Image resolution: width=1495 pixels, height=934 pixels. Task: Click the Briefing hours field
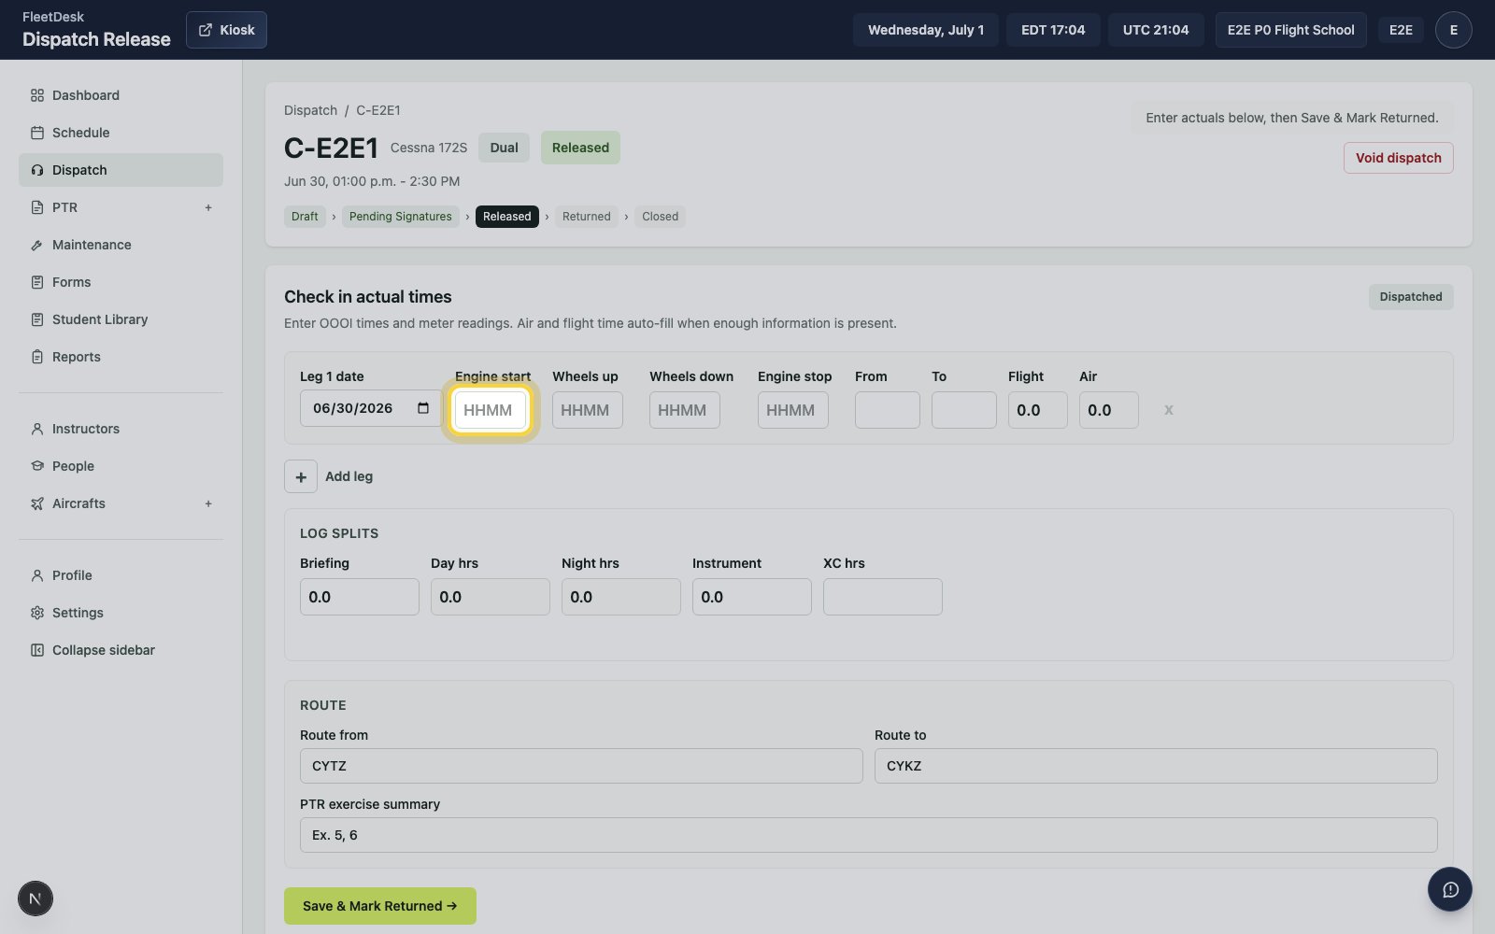click(360, 597)
